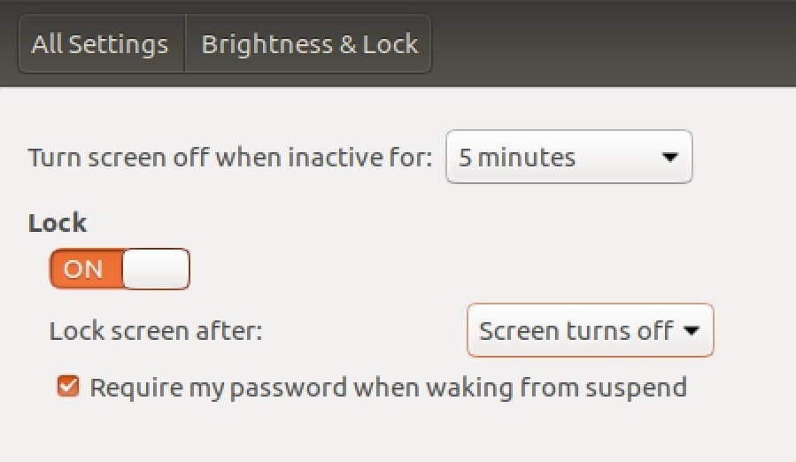Viewport: 796px width, 462px height.
Task: Open the screen-off inactivity time dropdown
Action: pos(569,157)
